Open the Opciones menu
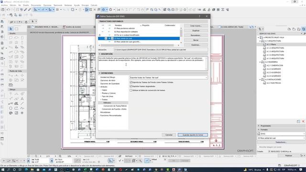This screenshot has width=306, height=172. (47, 5)
